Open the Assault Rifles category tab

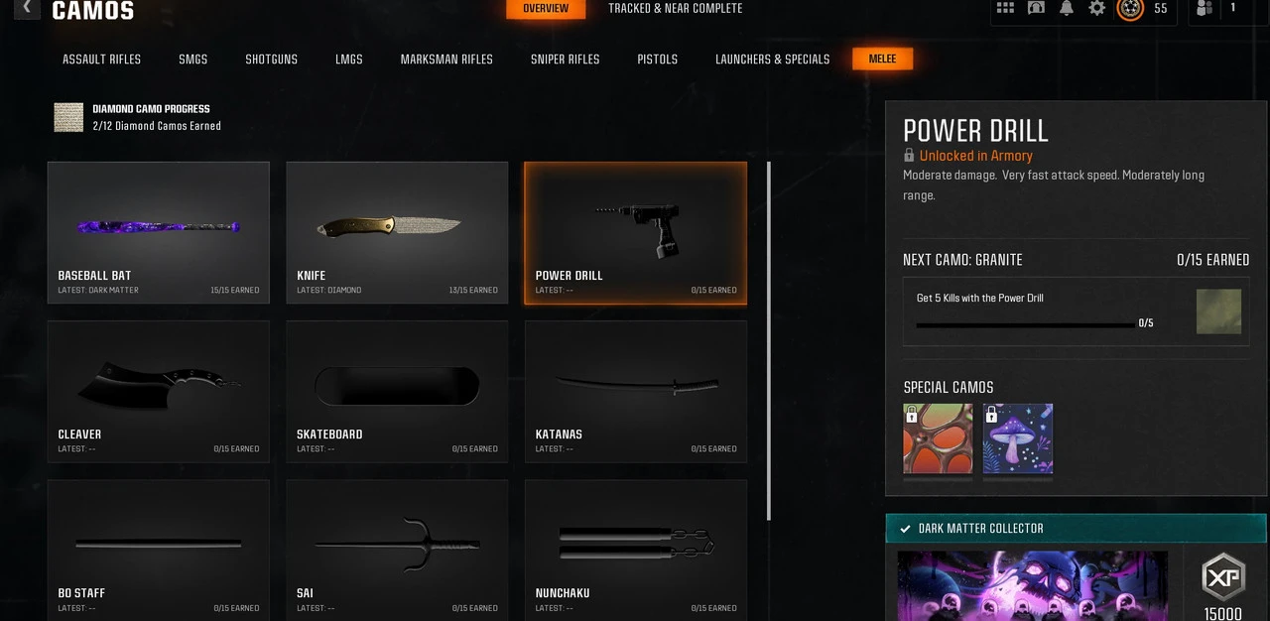(102, 60)
